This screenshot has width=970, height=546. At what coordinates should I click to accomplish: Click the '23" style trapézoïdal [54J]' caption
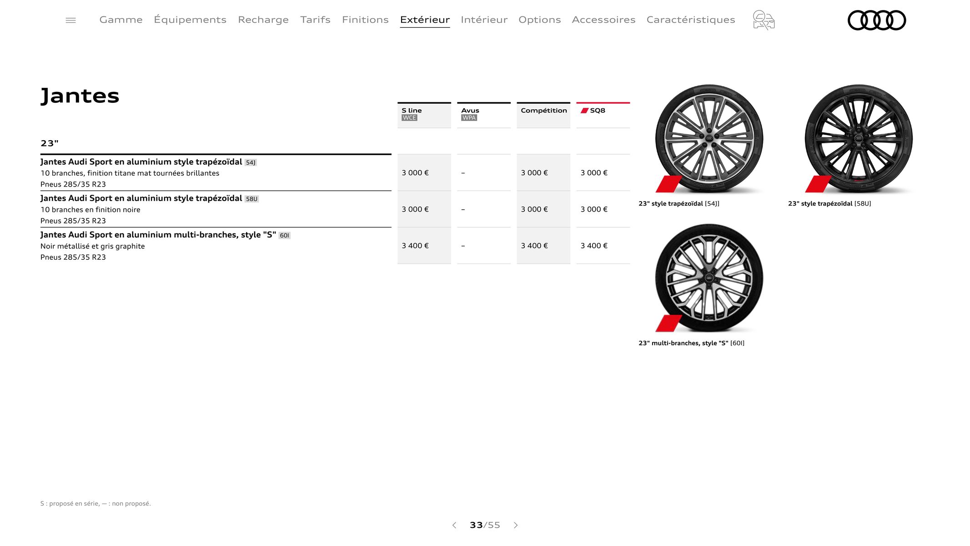pos(679,203)
